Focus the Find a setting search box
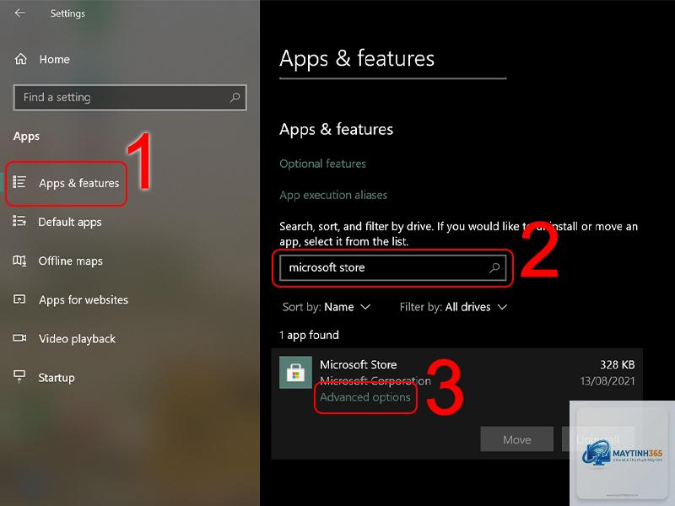The width and height of the screenshot is (675, 506). [x=130, y=98]
